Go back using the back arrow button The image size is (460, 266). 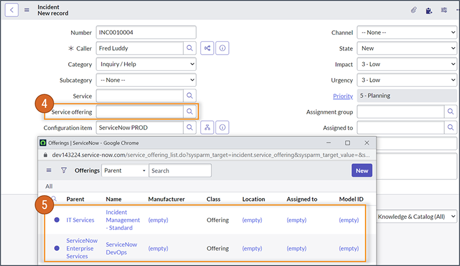point(12,10)
